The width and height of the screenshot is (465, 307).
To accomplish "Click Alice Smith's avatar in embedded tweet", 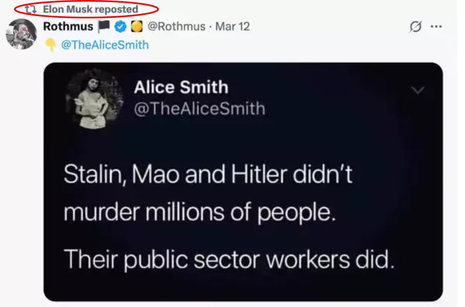I will coord(95,99).
